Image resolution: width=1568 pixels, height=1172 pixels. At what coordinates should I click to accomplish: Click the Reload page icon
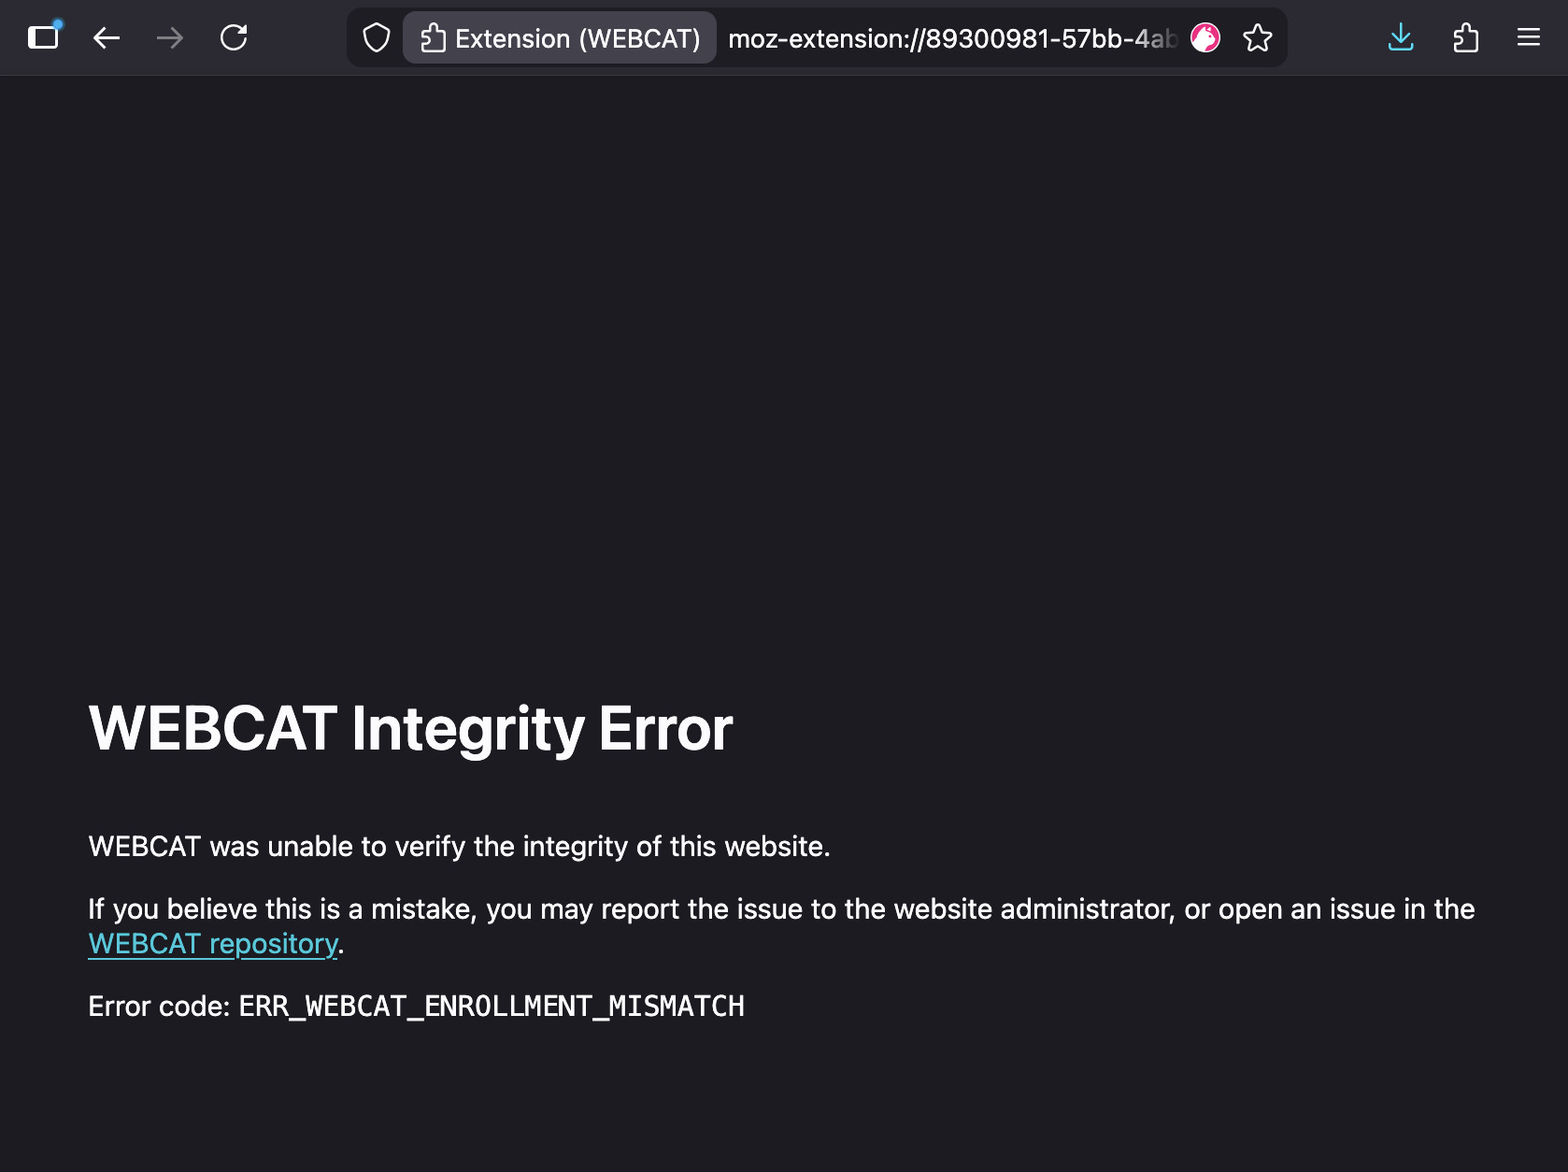[234, 37]
